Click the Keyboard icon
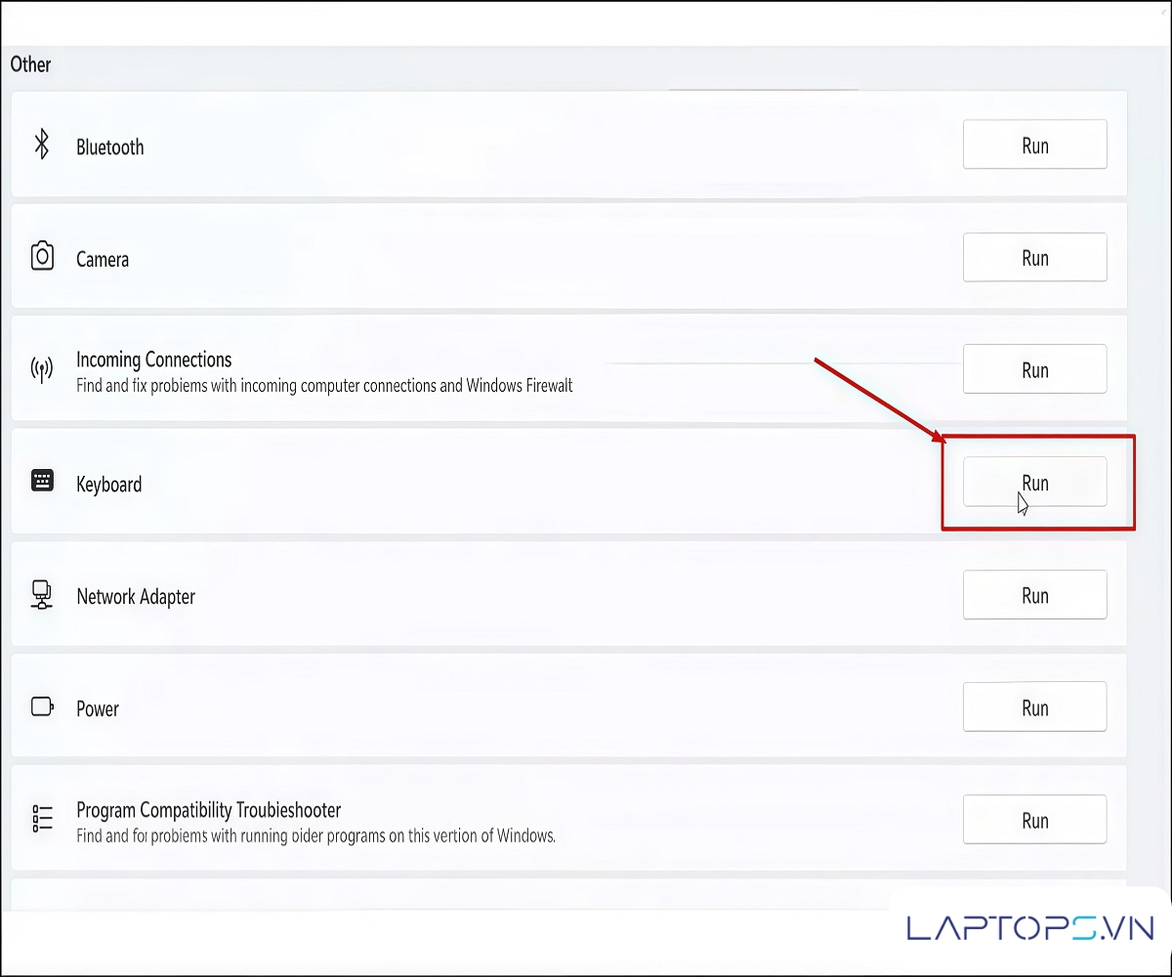 42,482
